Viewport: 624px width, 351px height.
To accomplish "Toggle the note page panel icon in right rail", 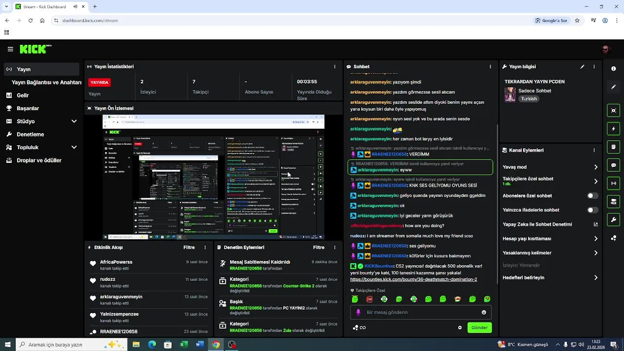I will (x=613, y=147).
